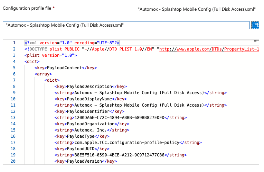Click the plist version tag on line 3

(x=51, y=55)
